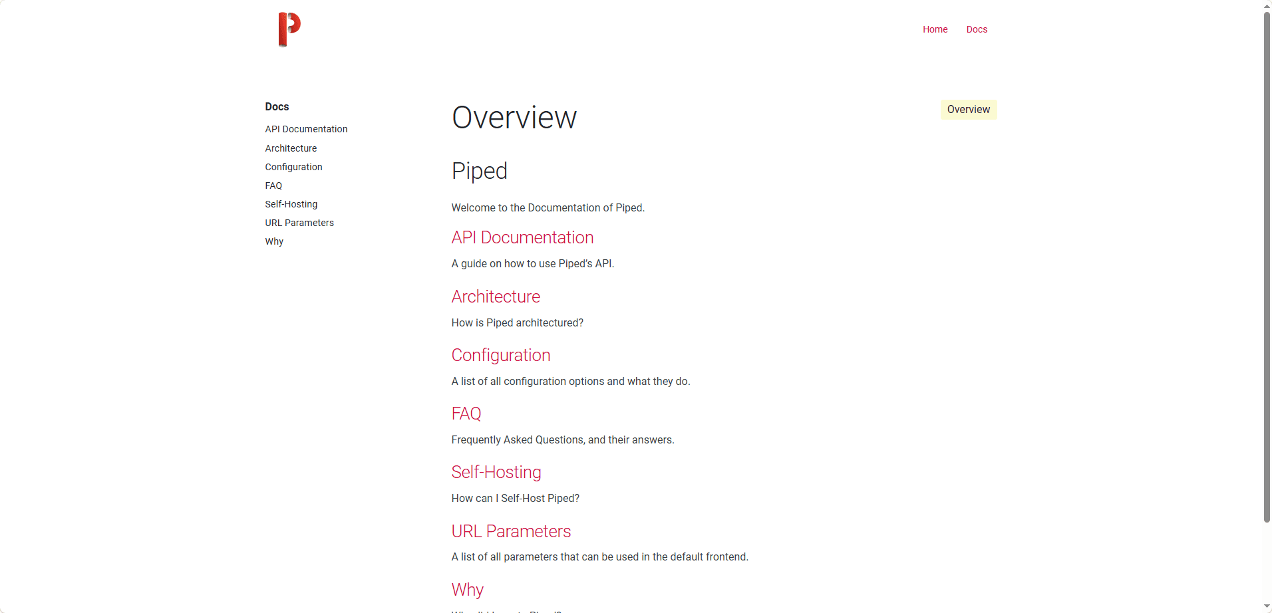Open the Docs navigation link
This screenshot has width=1272, height=613.
click(x=977, y=29)
